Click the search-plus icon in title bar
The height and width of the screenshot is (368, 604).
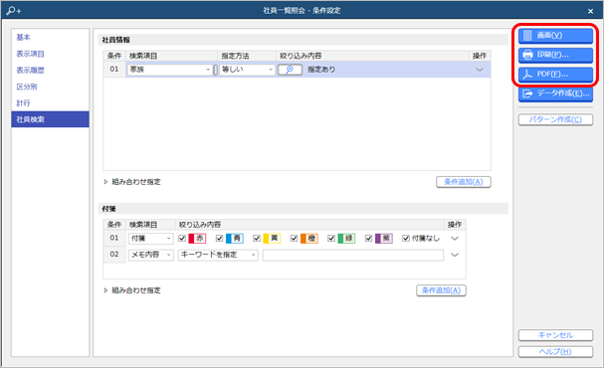point(14,10)
